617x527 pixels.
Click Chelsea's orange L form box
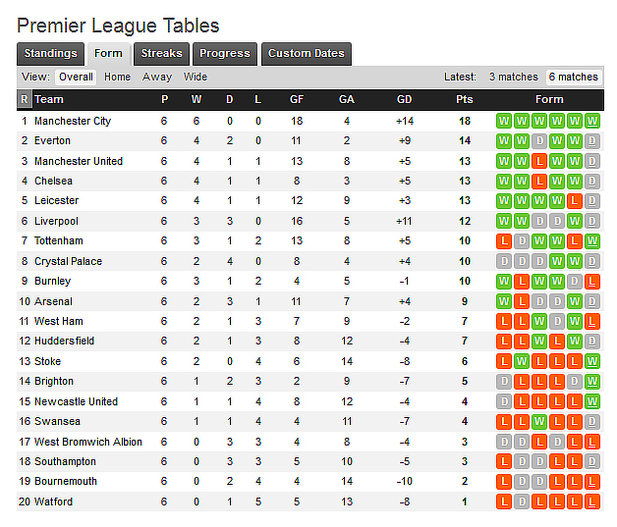[x=539, y=181]
